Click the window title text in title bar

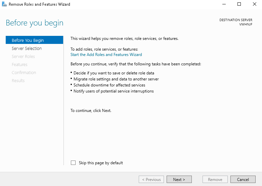39,4
